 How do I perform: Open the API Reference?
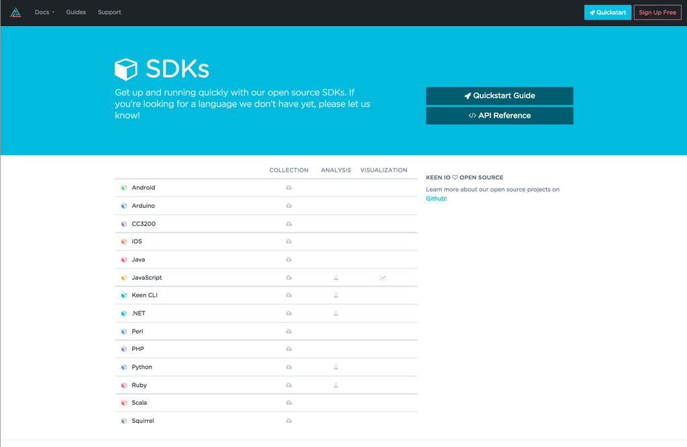pyautogui.click(x=499, y=115)
